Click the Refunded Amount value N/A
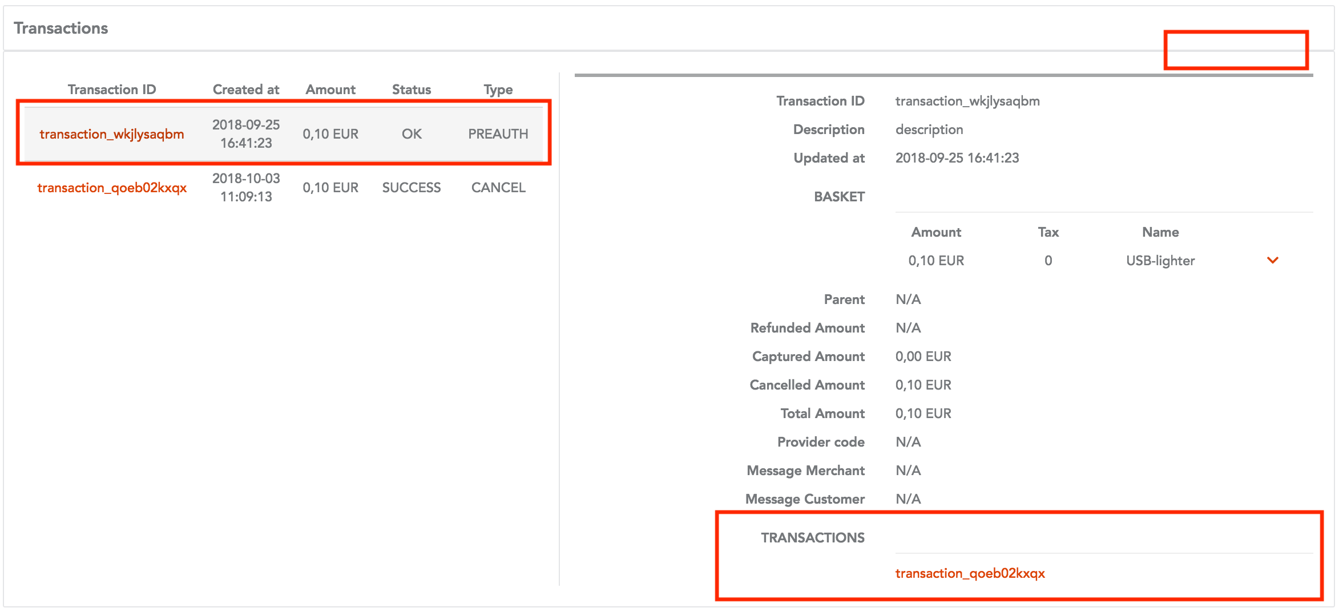The width and height of the screenshot is (1343, 616). tap(908, 328)
